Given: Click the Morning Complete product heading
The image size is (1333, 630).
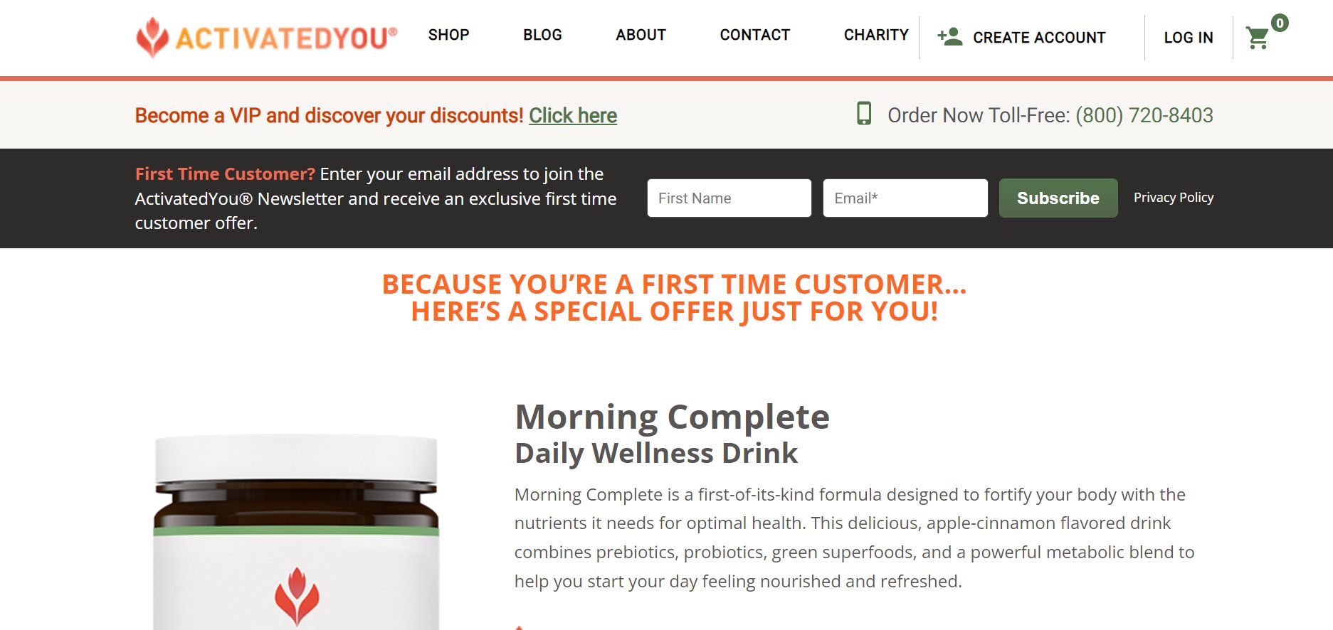Looking at the screenshot, I should [672, 417].
